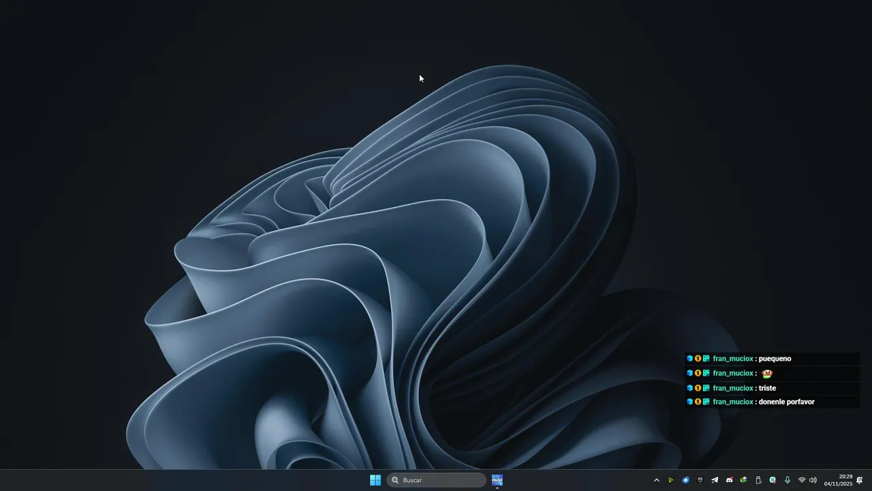Image resolution: width=872 pixels, height=491 pixels.
Task: Open the Telegram tray icon
Action: 715,480
